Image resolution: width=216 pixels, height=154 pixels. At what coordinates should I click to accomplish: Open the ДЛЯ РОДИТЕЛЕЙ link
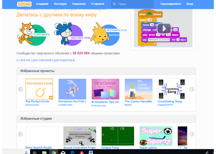[64, 60]
